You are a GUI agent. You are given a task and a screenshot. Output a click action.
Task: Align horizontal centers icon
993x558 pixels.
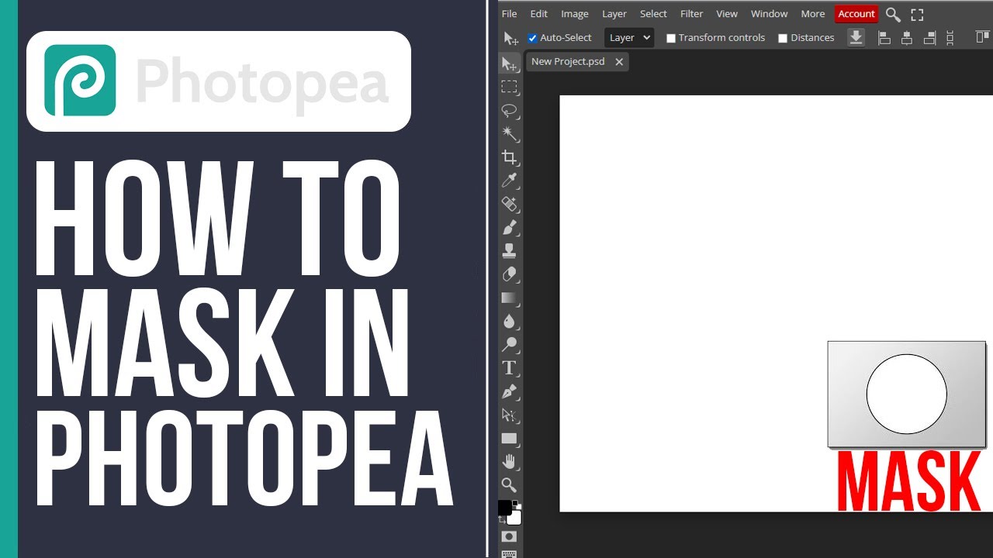(906, 37)
